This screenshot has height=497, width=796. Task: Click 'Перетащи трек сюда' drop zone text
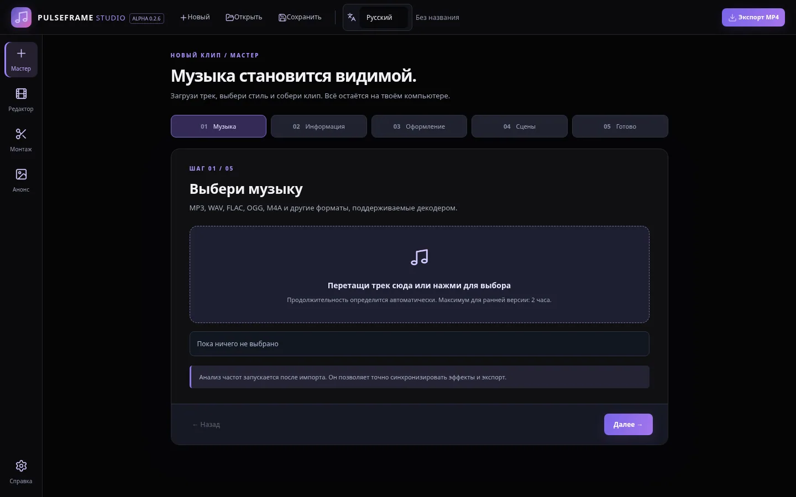[419, 285]
